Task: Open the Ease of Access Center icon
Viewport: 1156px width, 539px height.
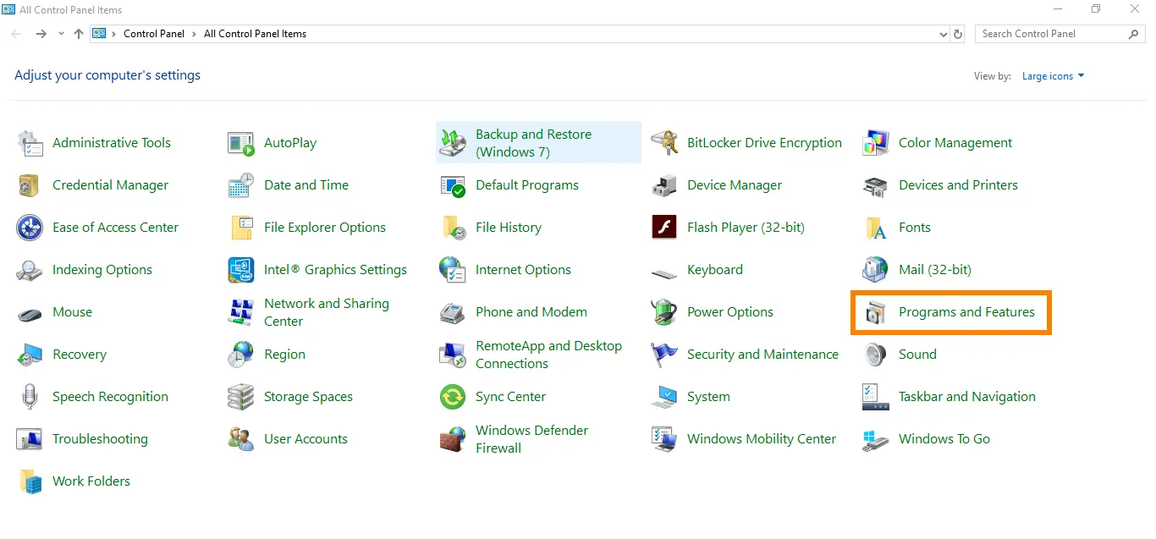Action: tap(30, 228)
